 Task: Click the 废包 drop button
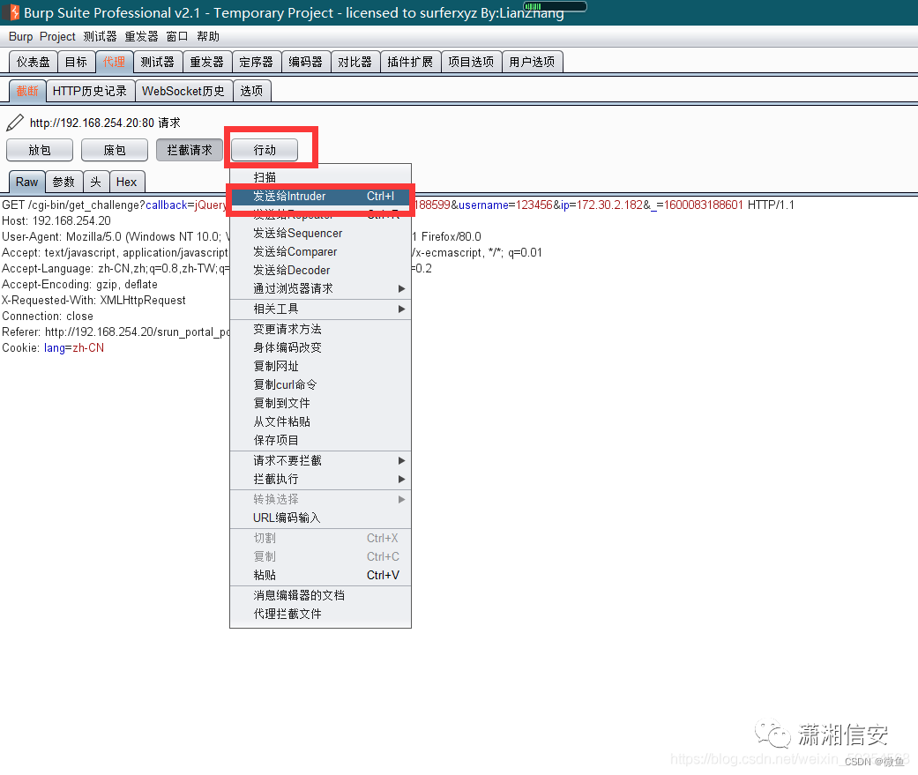point(114,150)
